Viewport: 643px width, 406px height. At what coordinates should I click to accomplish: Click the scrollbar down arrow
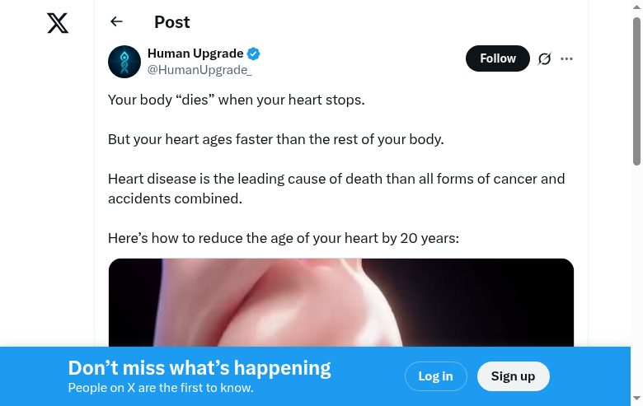point(636,399)
